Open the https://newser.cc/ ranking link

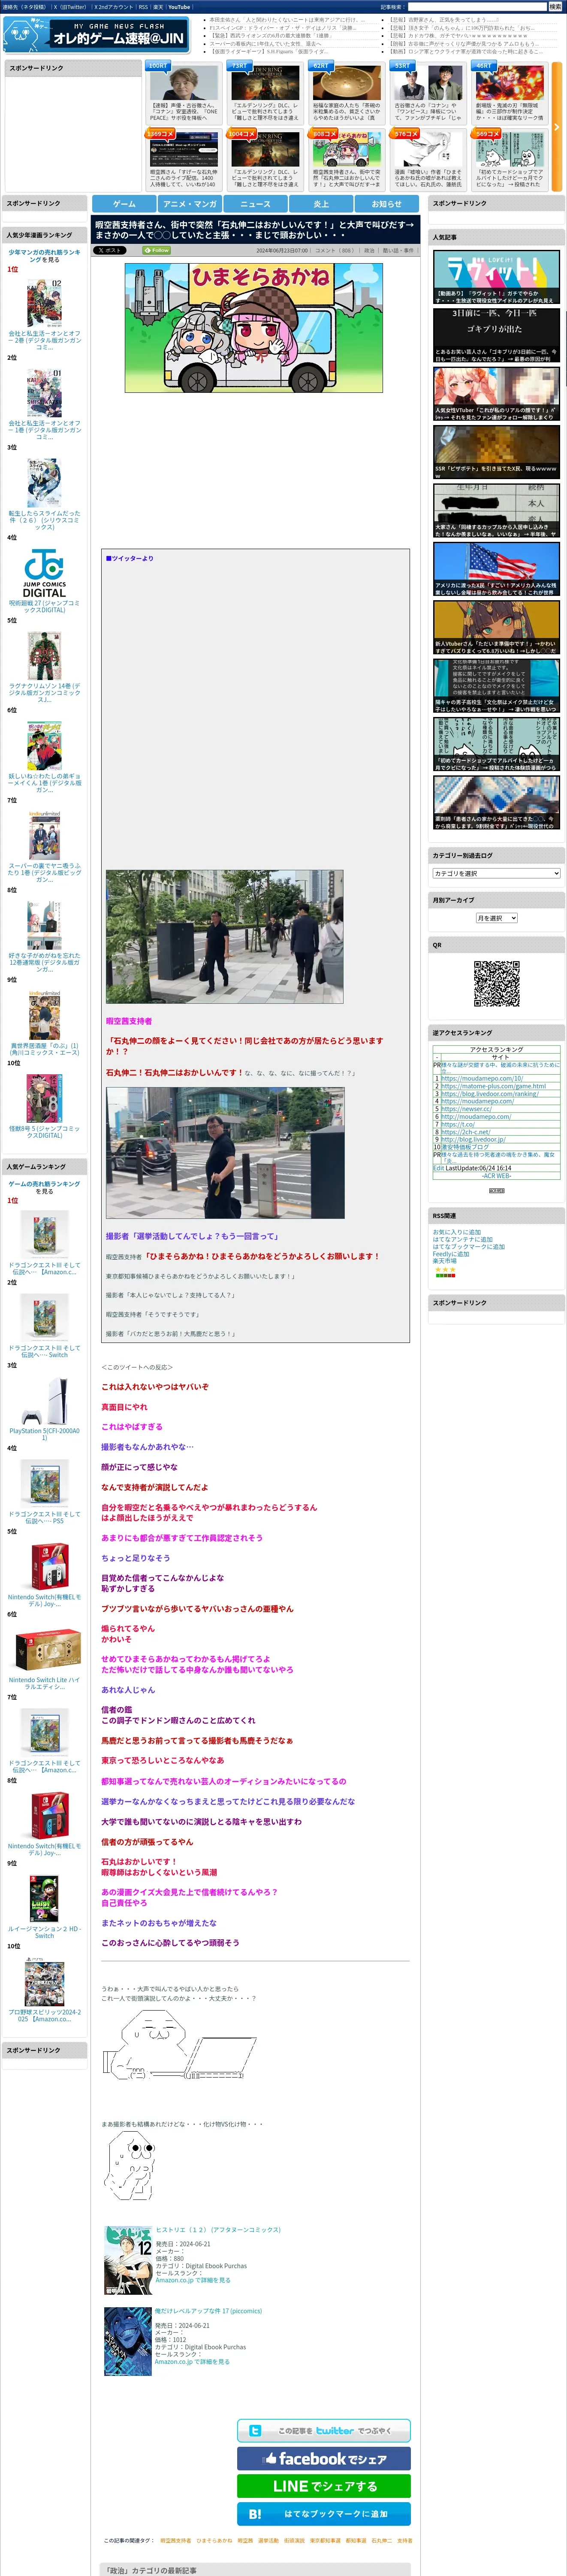(x=466, y=1108)
